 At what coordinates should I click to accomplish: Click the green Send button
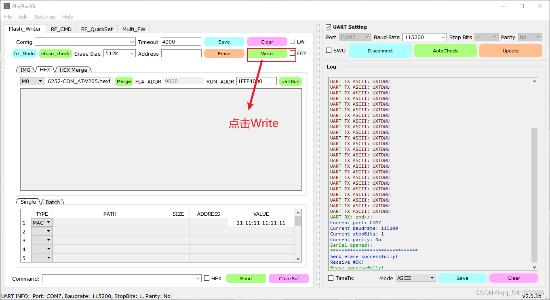click(x=246, y=279)
